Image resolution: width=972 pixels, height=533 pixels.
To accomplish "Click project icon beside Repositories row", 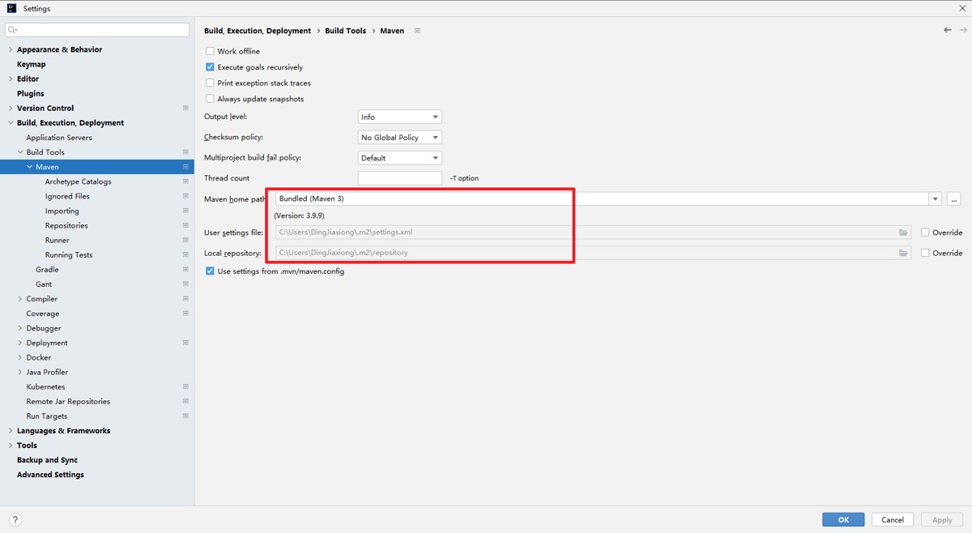I will pyautogui.click(x=185, y=225).
